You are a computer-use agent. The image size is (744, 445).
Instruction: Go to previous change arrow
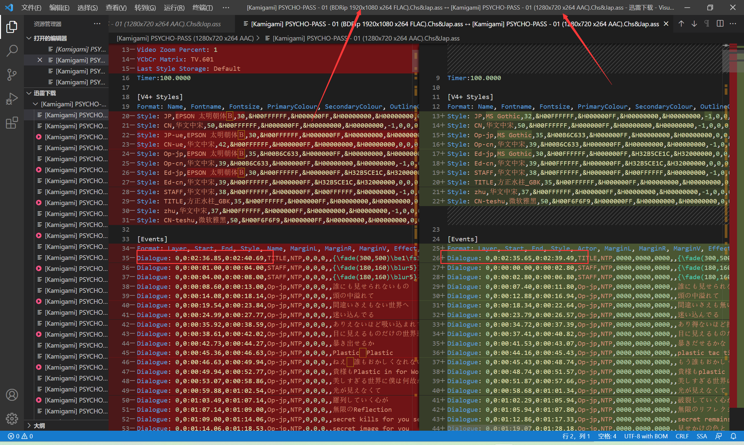coord(681,24)
